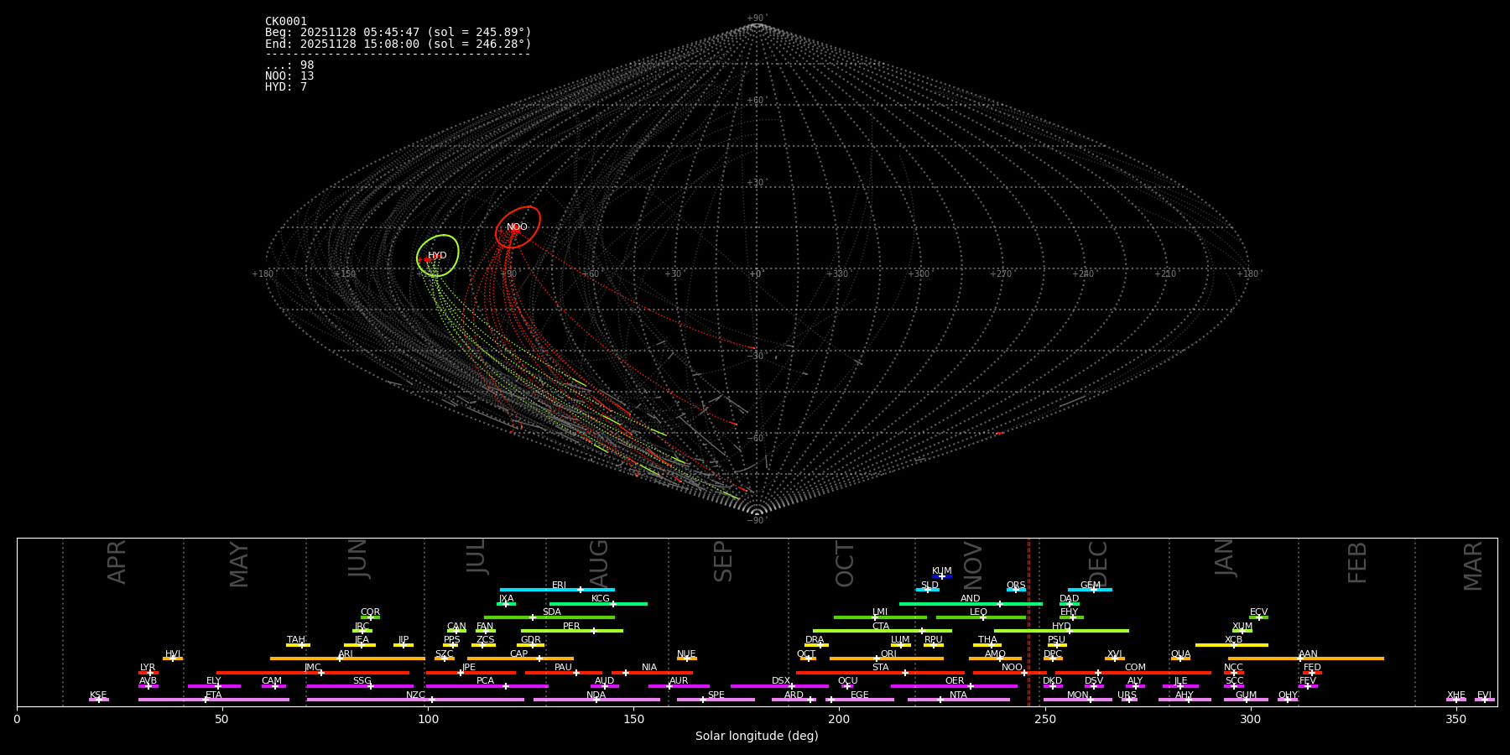
Task: Click the 'End: 20251128 15:08:00' line
Action: pos(398,44)
